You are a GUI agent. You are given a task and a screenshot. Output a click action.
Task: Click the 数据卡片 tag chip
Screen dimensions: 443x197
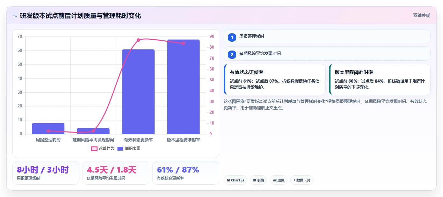[302, 180]
